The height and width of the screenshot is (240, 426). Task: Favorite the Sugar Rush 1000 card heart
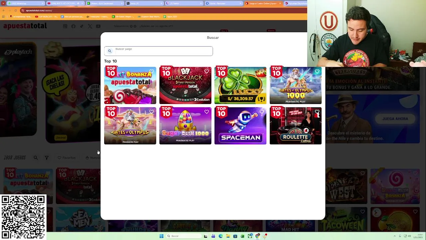pyautogui.click(x=207, y=112)
